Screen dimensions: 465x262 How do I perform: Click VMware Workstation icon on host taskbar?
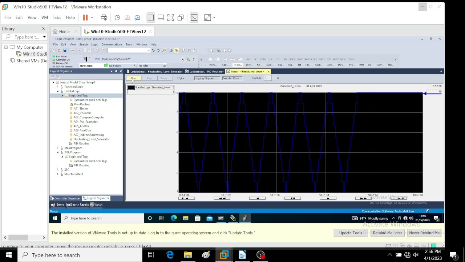tap(224, 255)
